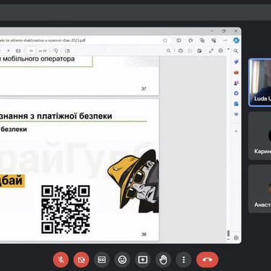This screenshot has width=271, height=271.
Task: Click fit to width icon in PDF toolbar
Action: coord(18,51)
